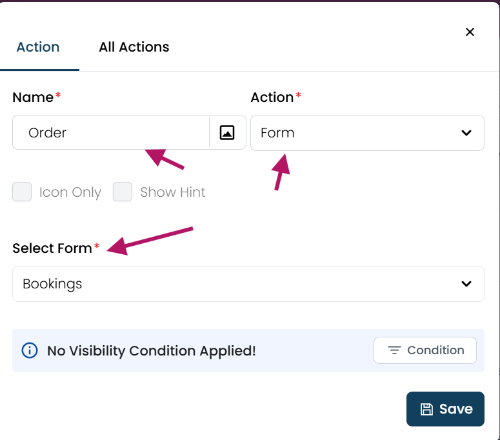
Task: Click the No Visibility Condition Applied message
Action: 152,351
